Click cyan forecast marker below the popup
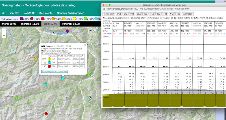This screenshot has height=120, width=226. tap(63, 78)
